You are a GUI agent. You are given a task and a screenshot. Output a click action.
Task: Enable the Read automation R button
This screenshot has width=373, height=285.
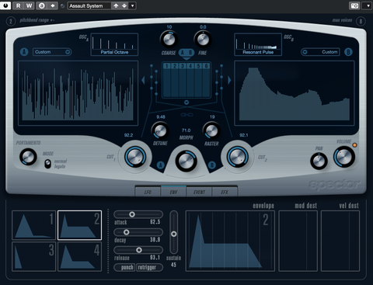coord(18,5)
